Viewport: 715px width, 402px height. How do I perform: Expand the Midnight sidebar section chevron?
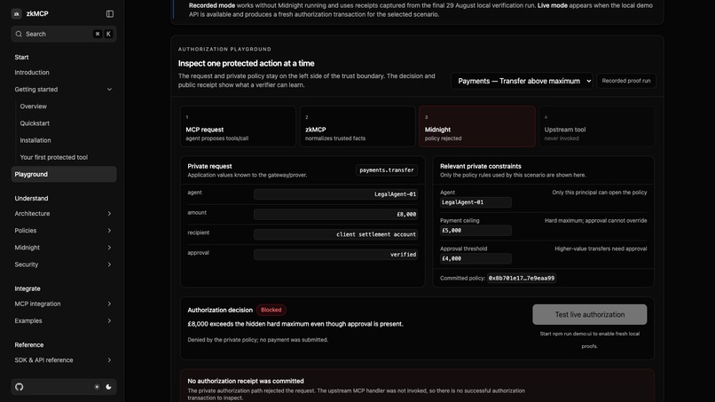tap(109, 248)
